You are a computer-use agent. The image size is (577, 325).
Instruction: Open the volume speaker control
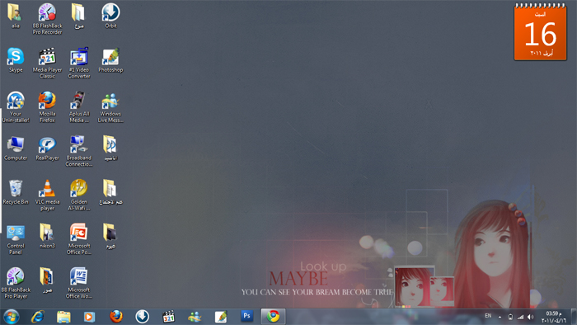coord(530,317)
